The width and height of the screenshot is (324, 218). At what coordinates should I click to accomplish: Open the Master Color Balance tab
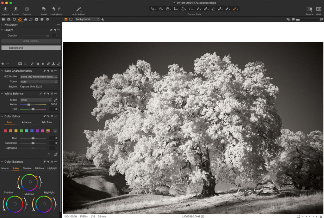5,168
